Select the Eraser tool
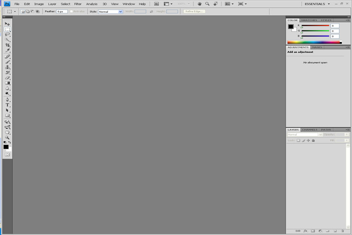The image size is (352, 235). (x=7, y=78)
